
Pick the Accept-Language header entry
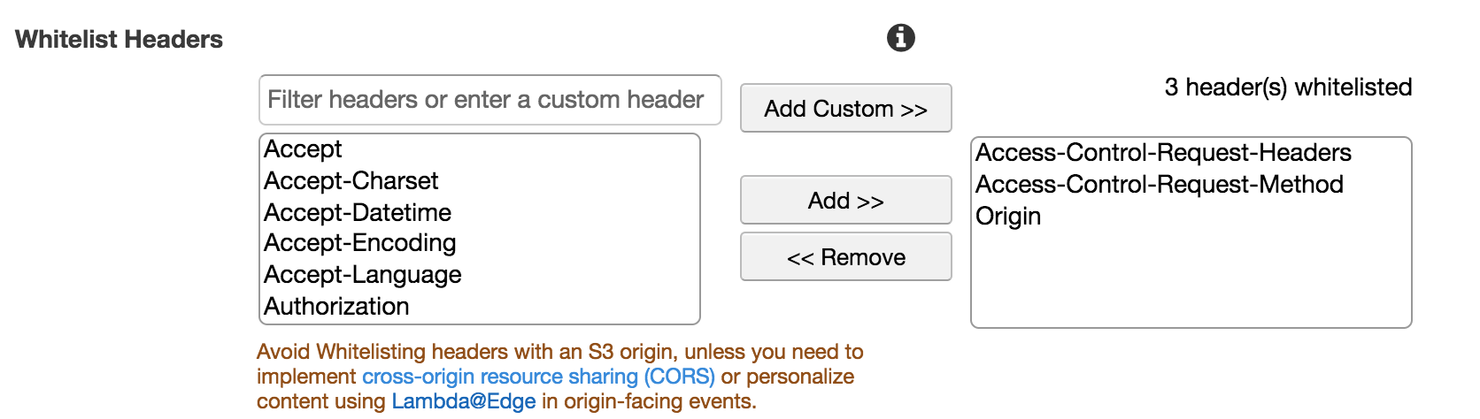(x=480, y=275)
